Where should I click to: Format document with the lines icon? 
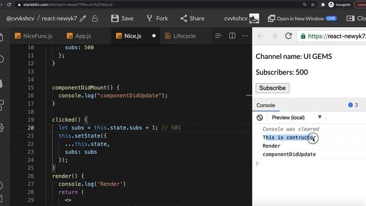coord(218,35)
